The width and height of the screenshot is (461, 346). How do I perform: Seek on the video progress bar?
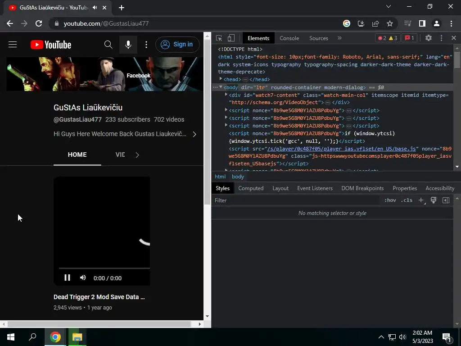[104, 268]
